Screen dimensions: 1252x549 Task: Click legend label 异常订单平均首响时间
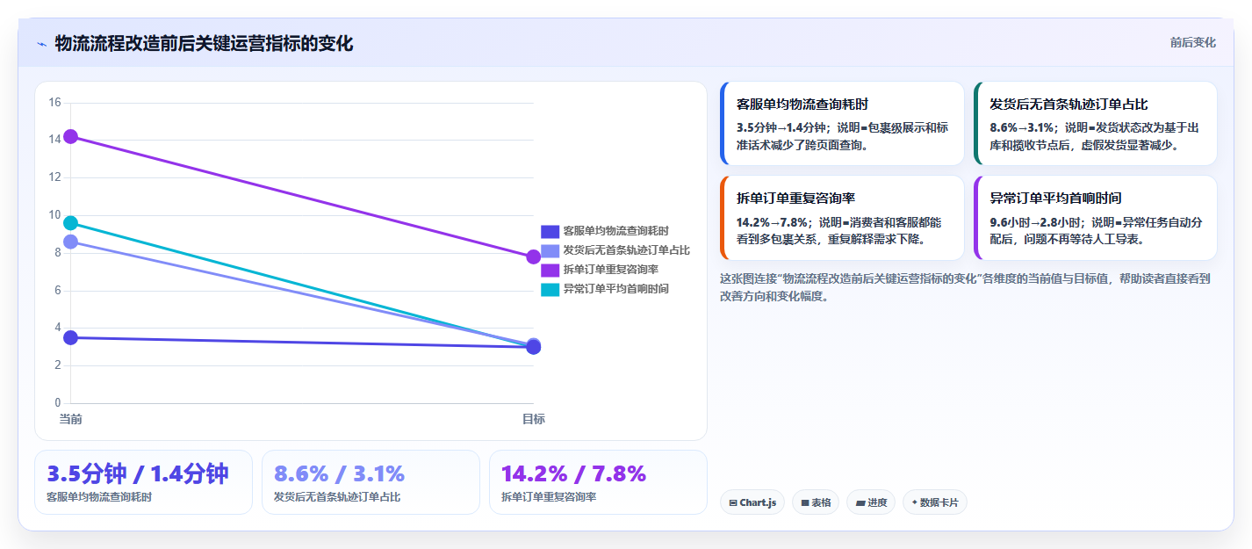coord(615,289)
